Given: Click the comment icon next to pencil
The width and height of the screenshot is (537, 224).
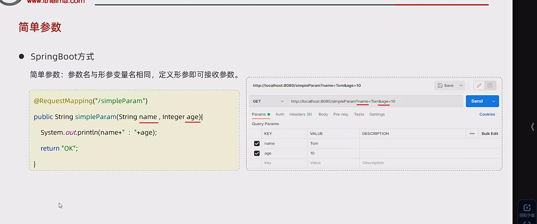Looking at the screenshot, I should (490, 85).
